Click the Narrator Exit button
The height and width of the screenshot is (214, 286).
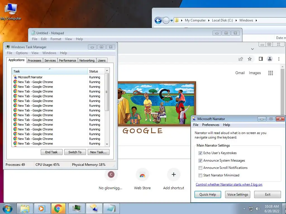point(268,194)
